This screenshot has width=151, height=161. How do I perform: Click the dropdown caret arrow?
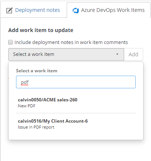(x=117, y=54)
